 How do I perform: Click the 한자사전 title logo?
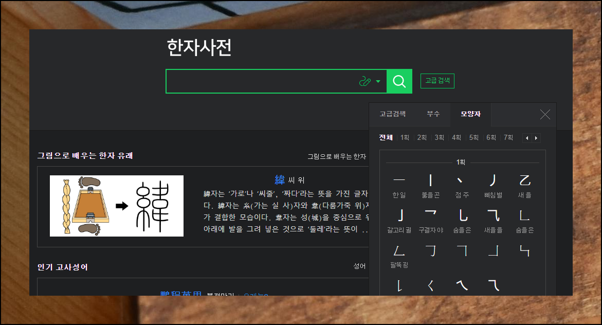(199, 48)
